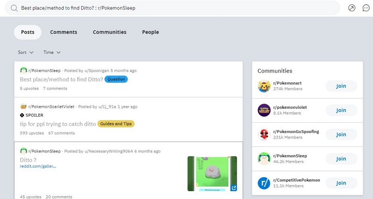Click '7 comments' on Ditto question post
This screenshot has width=373, height=199.
55,88
